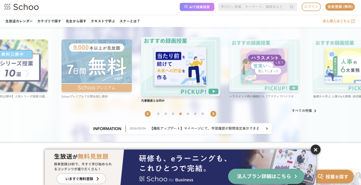Open the 7日間無料 Schooプレミアム thumbnail

click(97, 66)
